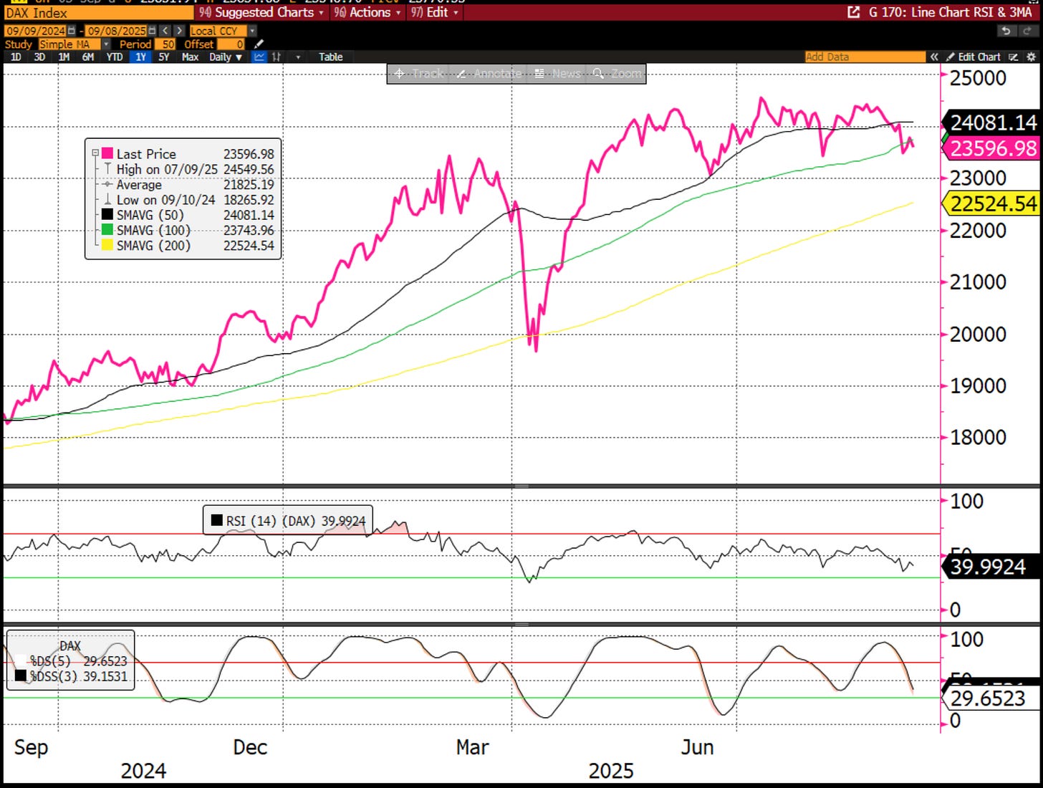This screenshot has width=1043, height=788.
Task: Click the Edit Chart button
Action: point(972,57)
